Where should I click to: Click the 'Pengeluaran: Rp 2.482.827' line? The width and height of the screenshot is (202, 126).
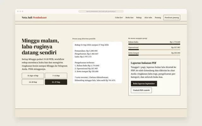click(86, 54)
